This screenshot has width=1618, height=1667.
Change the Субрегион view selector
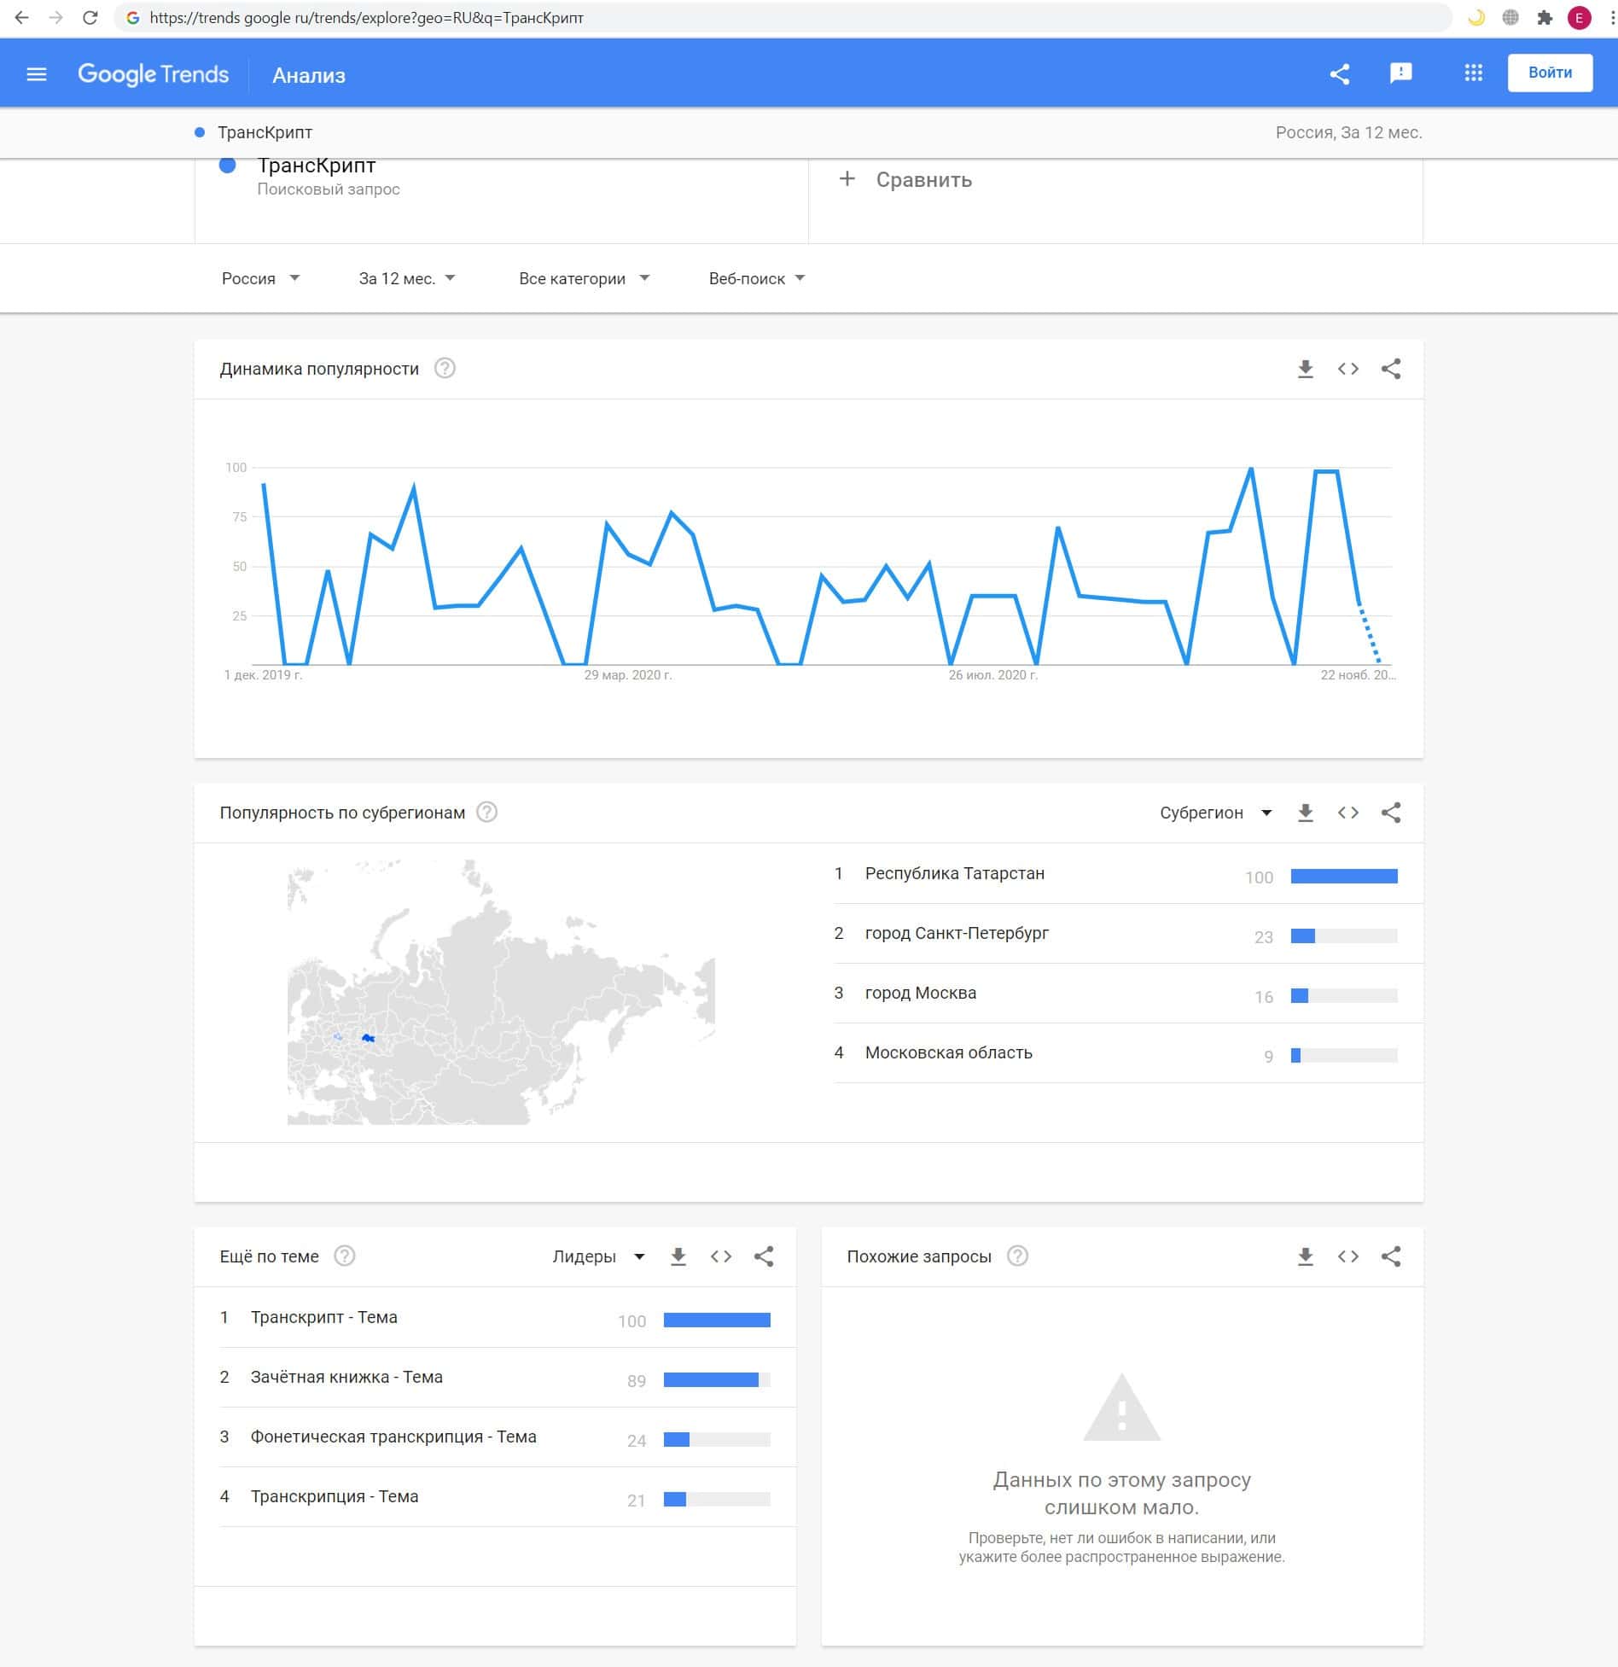coord(1215,813)
